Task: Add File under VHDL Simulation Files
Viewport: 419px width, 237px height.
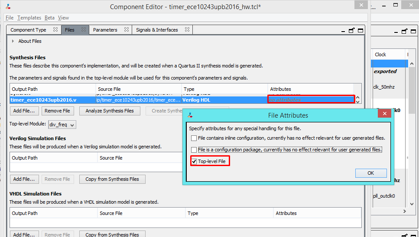Action: (24, 234)
